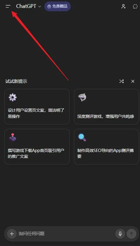
Task: Click the send arrow button
Action: (x=132, y=234)
